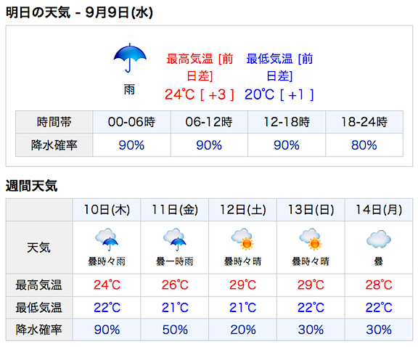Click the 24℃ [+3] high temperature

(200, 94)
